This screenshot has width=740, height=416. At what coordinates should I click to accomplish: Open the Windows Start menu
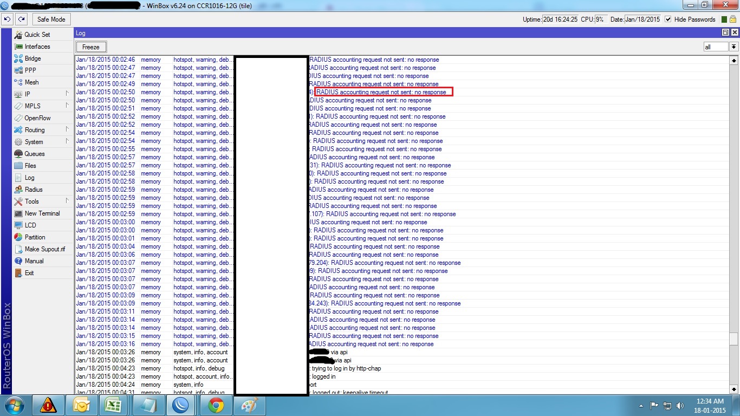pos(13,405)
